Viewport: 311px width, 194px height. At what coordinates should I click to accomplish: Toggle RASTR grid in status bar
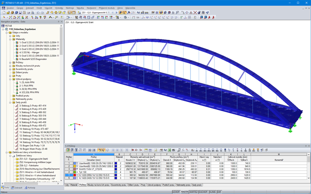tap(185, 192)
